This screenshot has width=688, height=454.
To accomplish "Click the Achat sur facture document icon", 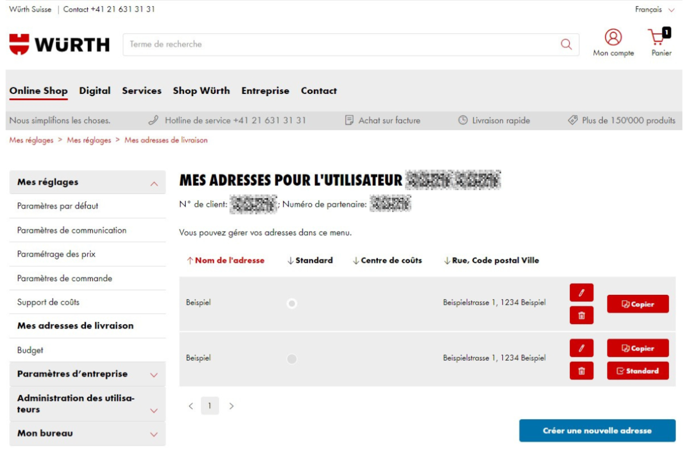I will tap(349, 120).
